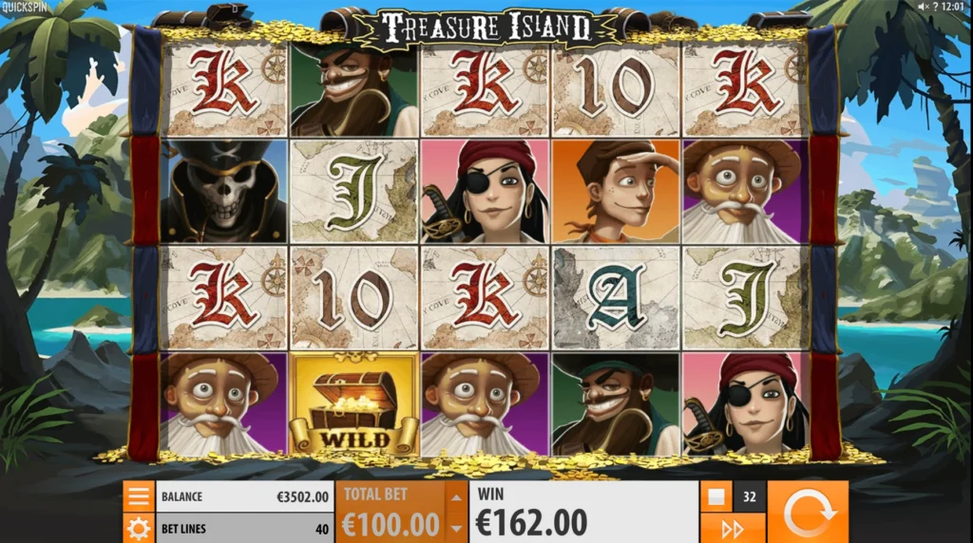Unmute sound via the speaker icon
Viewport: 973px width, 543px height.
[x=924, y=7]
